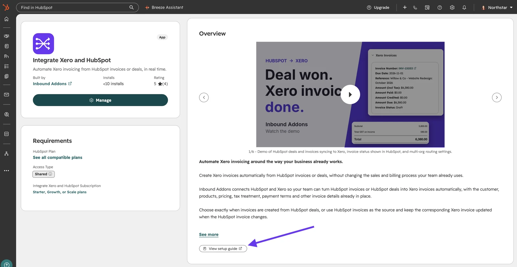
Task: Click the rating '5 ★(4)' text
Action: (161, 84)
